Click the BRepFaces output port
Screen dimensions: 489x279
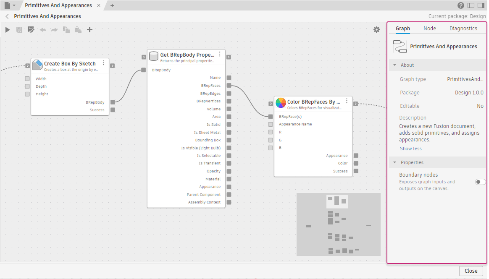(x=229, y=85)
